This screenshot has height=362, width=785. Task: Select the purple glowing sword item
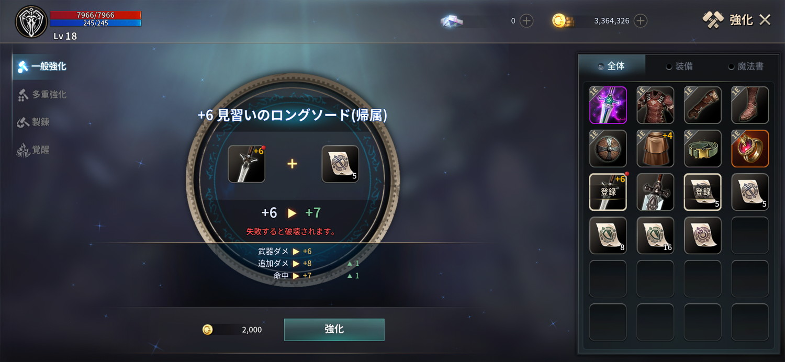608,105
